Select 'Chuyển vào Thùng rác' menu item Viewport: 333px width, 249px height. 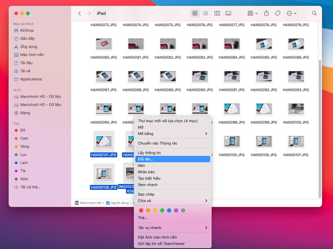click(x=157, y=143)
